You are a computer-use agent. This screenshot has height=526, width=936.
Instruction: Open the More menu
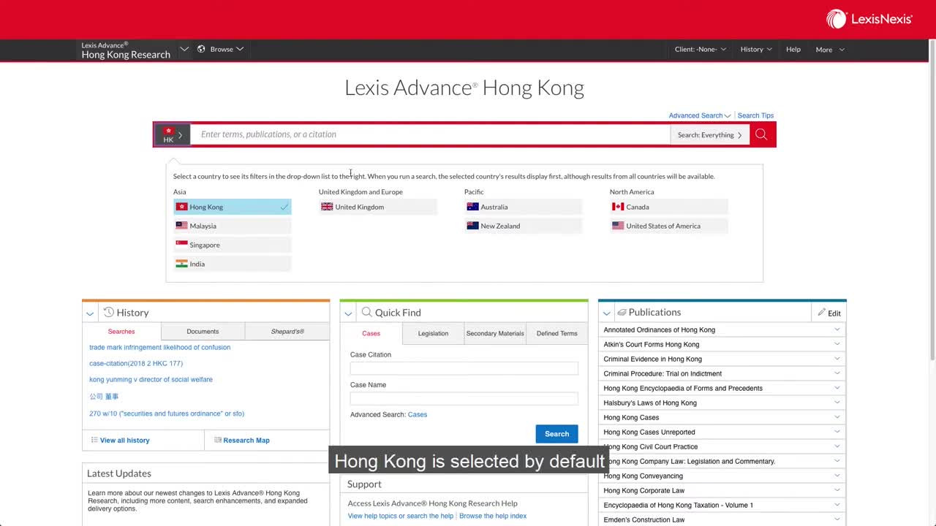coord(830,50)
